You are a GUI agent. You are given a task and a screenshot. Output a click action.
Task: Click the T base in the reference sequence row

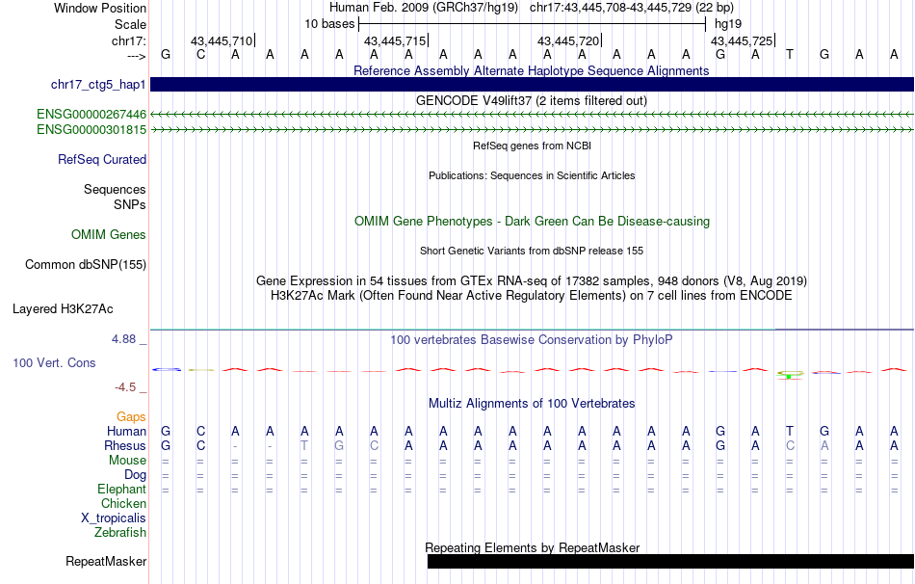(790, 55)
